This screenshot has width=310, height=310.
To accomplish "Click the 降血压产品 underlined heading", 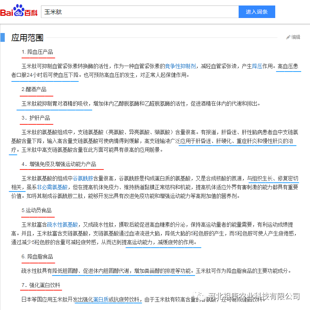I will 38,52.
